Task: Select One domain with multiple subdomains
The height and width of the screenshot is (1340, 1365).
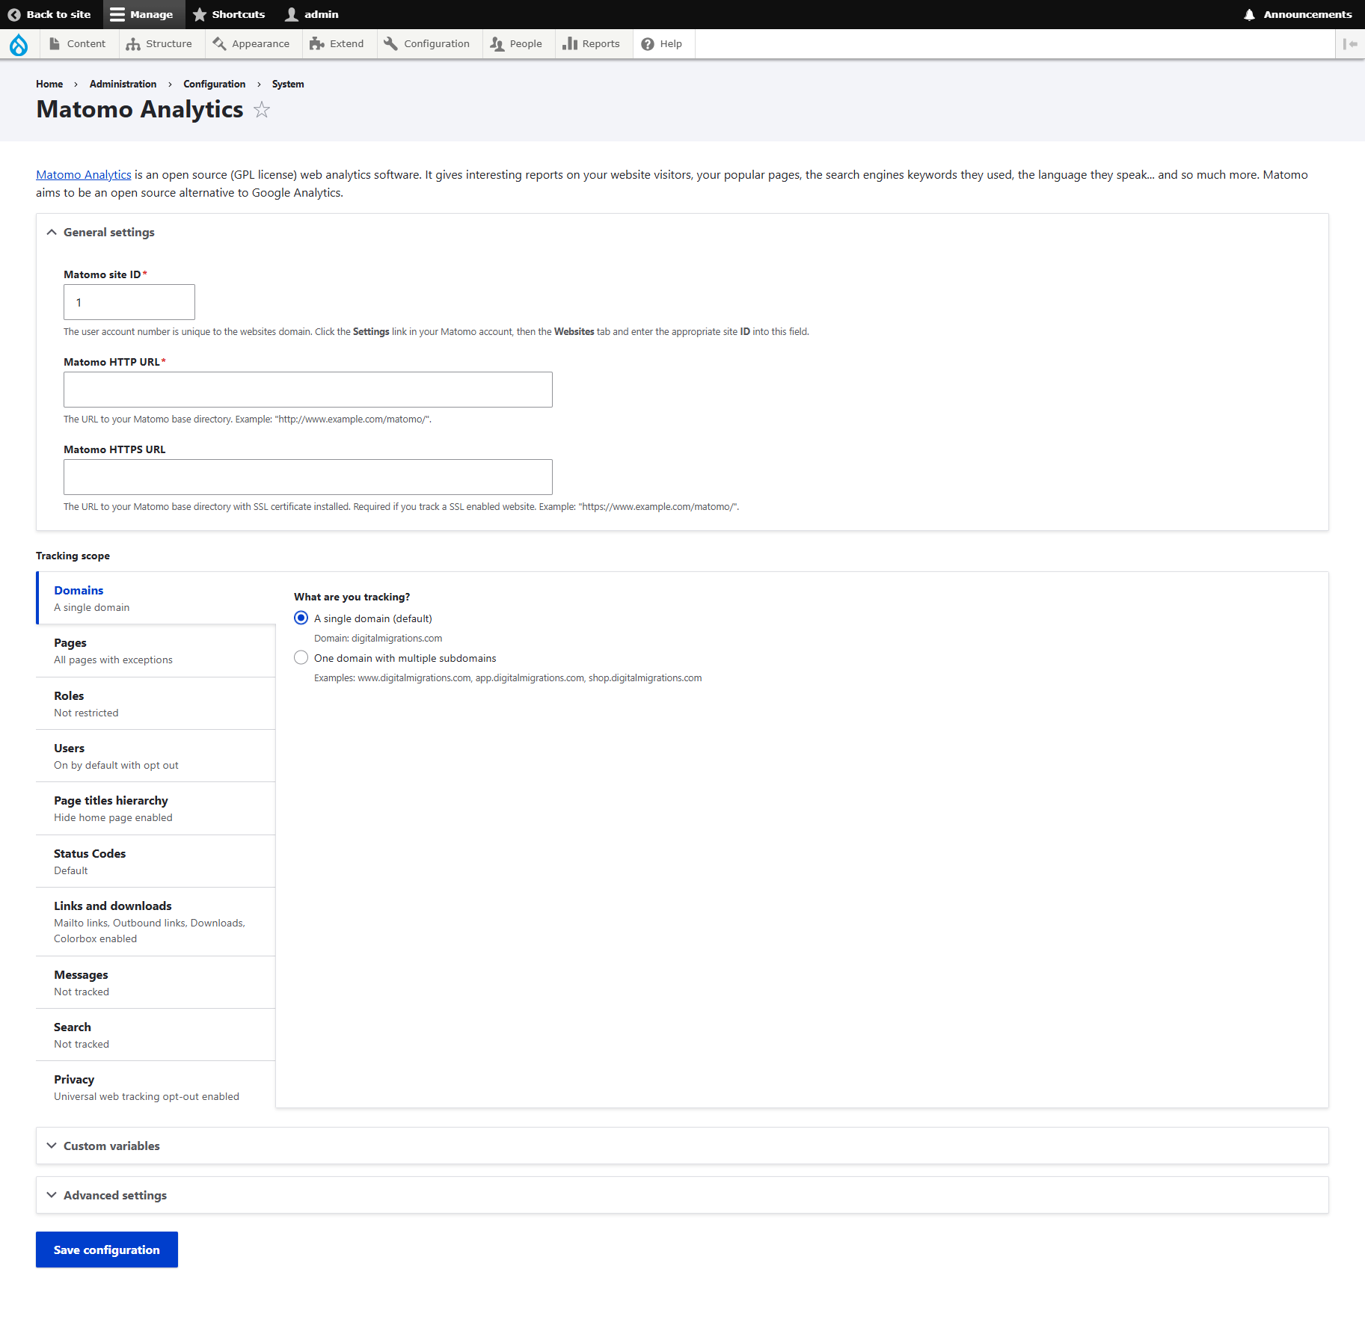Action: click(x=301, y=657)
